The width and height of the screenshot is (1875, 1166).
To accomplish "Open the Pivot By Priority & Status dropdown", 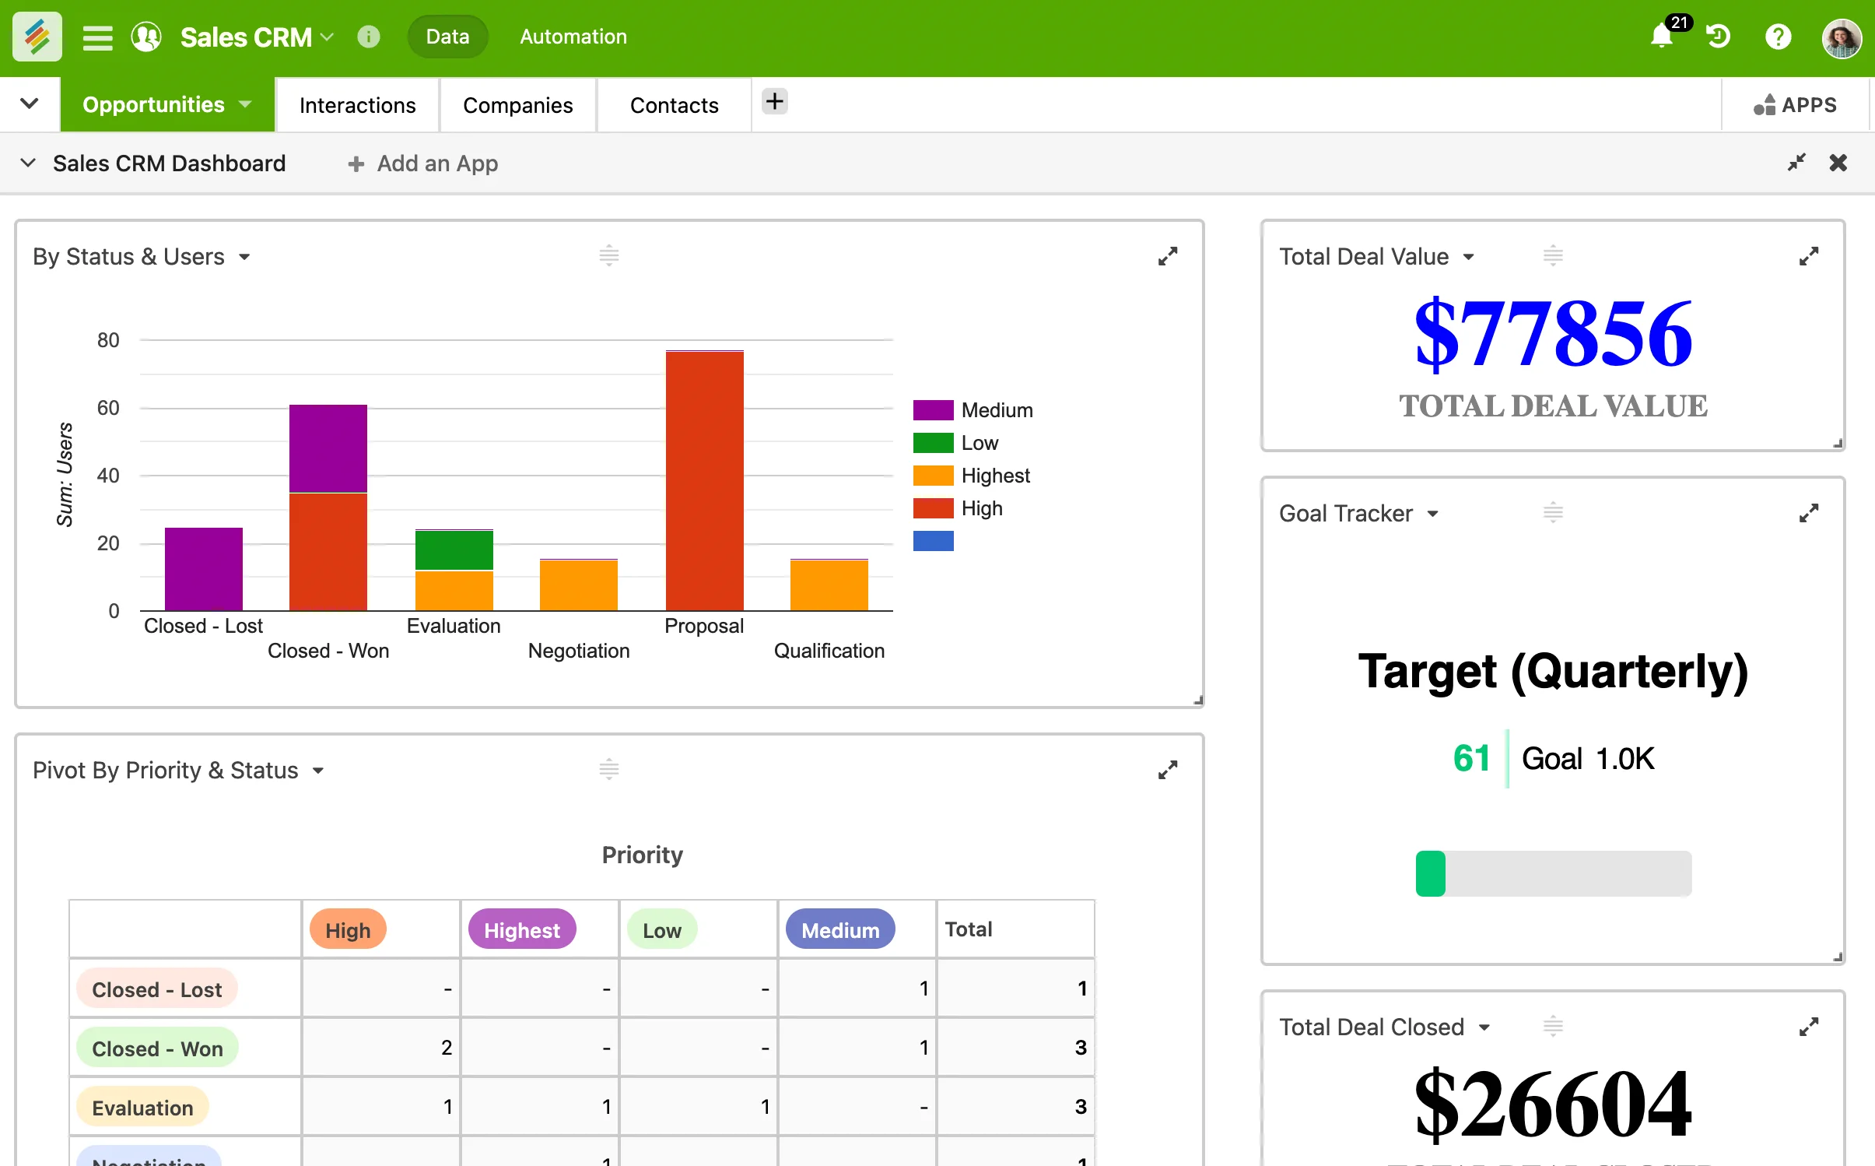I will click(318, 771).
